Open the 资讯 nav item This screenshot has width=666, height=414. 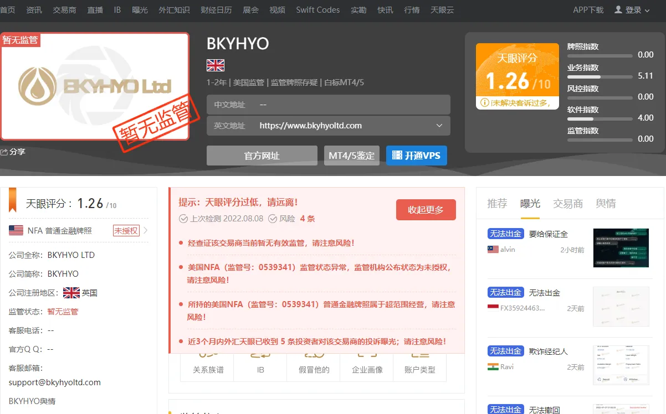(34, 10)
